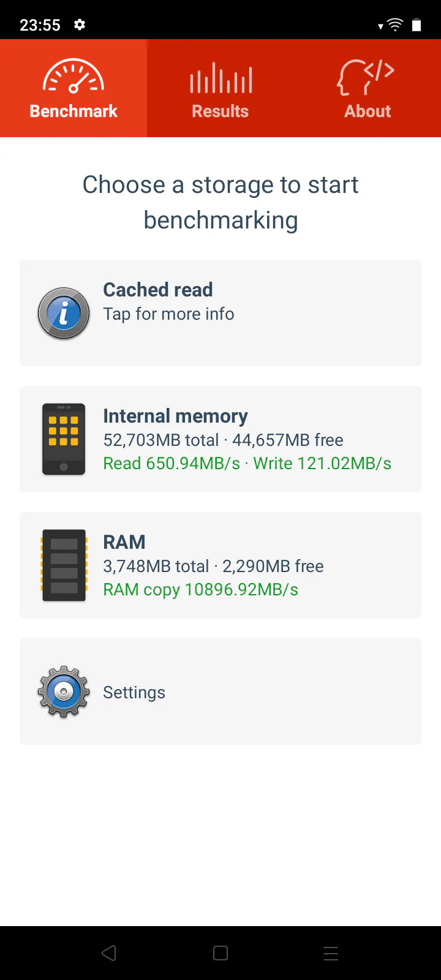Tap the head-with-code About icon
Viewport: 441px width, 980px height.
[x=366, y=77]
